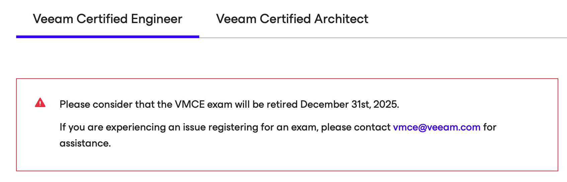567x182 pixels.
Task: Click the word "for" after the email link
Action: point(490,127)
